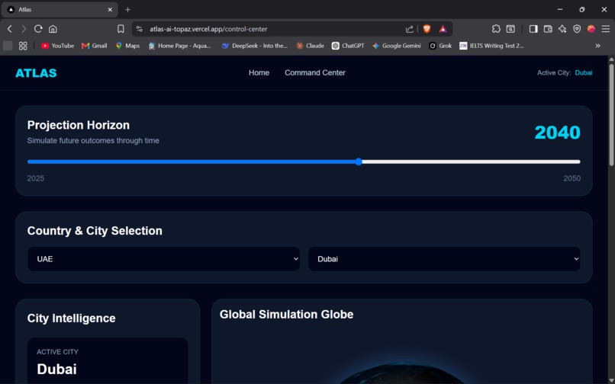This screenshot has width=615, height=384.
Task: Click the ATLAS logo
Action: coord(36,73)
